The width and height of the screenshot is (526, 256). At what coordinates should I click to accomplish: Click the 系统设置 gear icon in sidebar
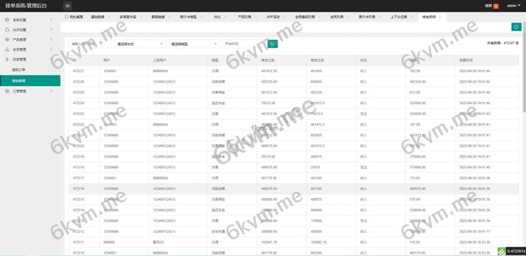pyautogui.click(x=7, y=20)
